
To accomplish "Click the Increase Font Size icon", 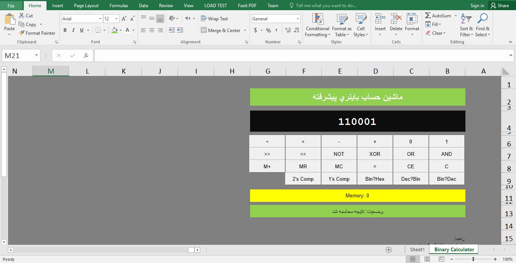I will [x=124, y=18].
